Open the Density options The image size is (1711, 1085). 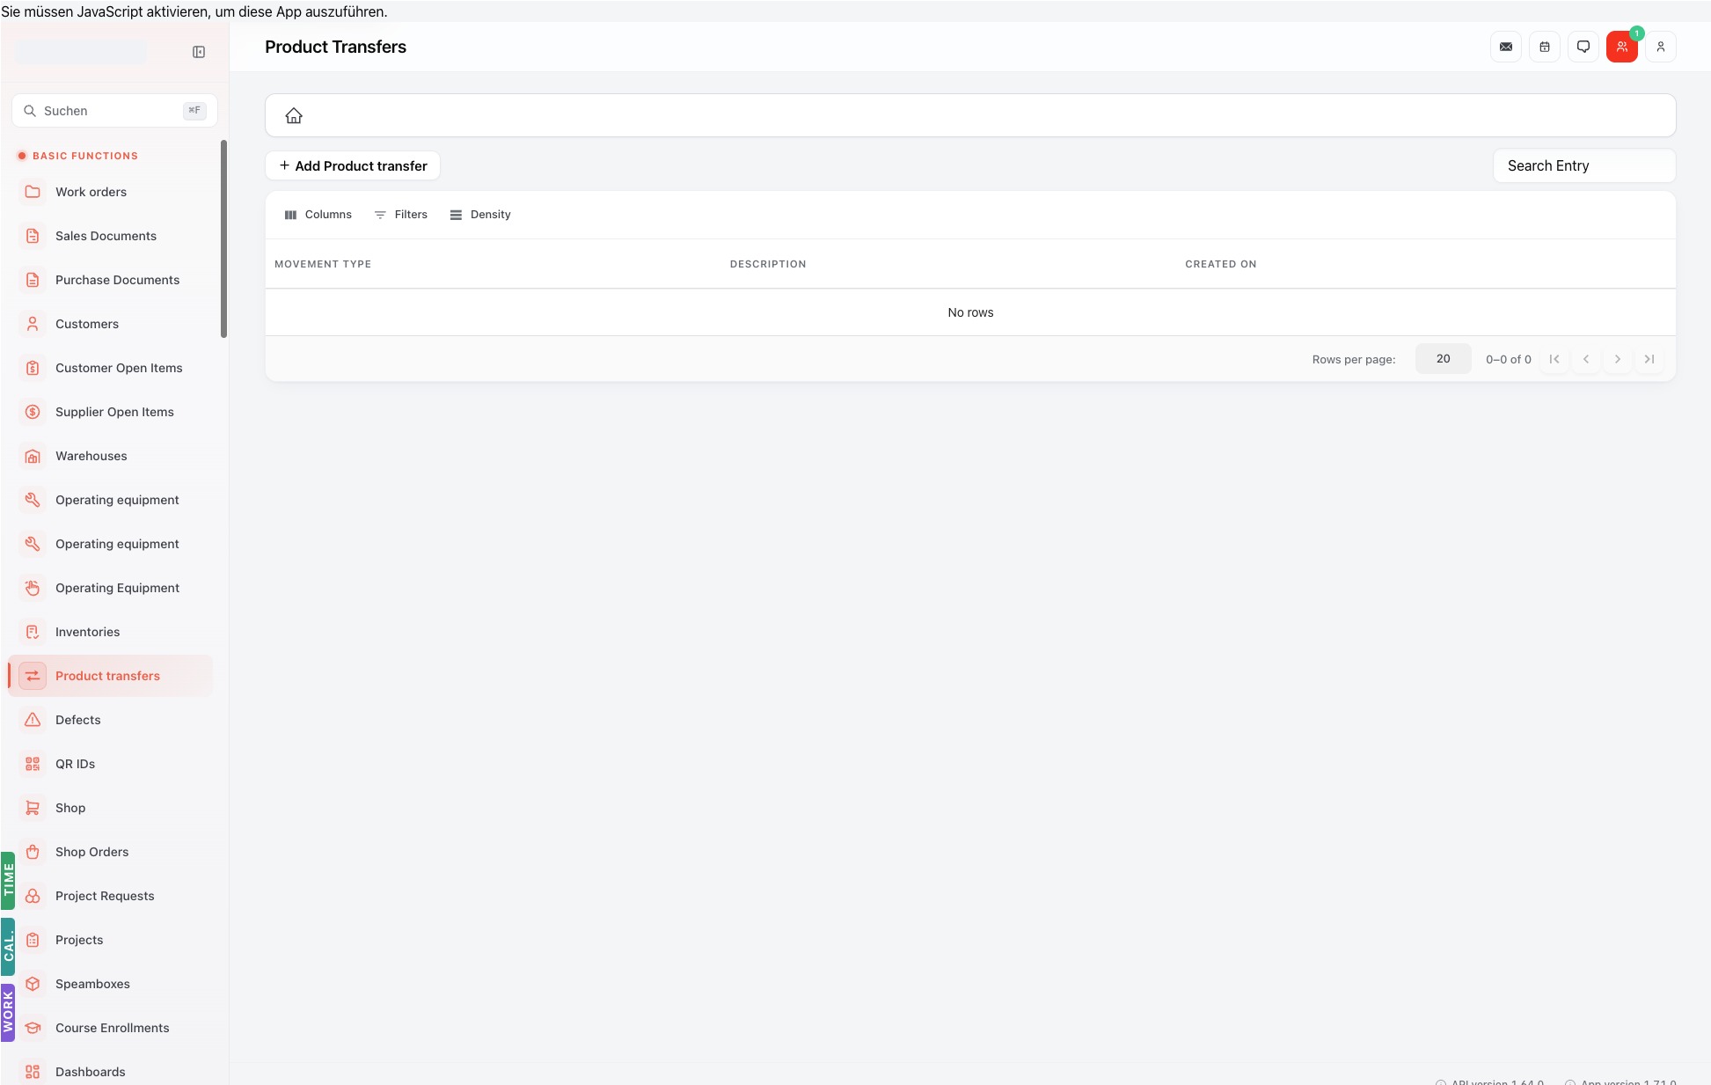[480, 215]
